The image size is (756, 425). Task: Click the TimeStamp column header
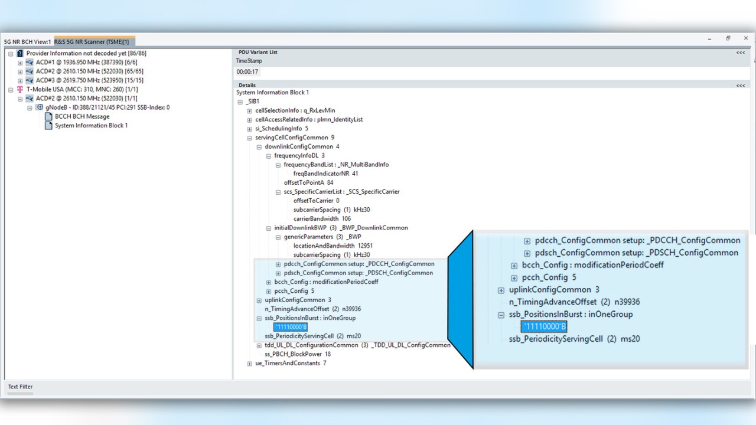[x=249, y=61]
